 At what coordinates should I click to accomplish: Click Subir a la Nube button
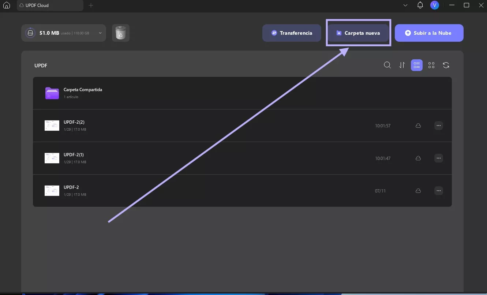pyautogui.click(x=429, y=33)
